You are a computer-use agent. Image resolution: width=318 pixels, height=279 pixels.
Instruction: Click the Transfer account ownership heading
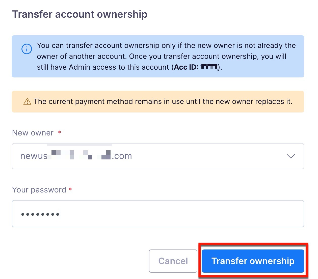pyautogui.click(x=80, y=14)
